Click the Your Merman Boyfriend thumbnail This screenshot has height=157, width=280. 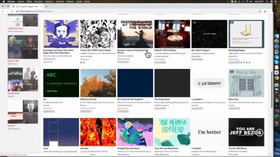coord(172,132)
